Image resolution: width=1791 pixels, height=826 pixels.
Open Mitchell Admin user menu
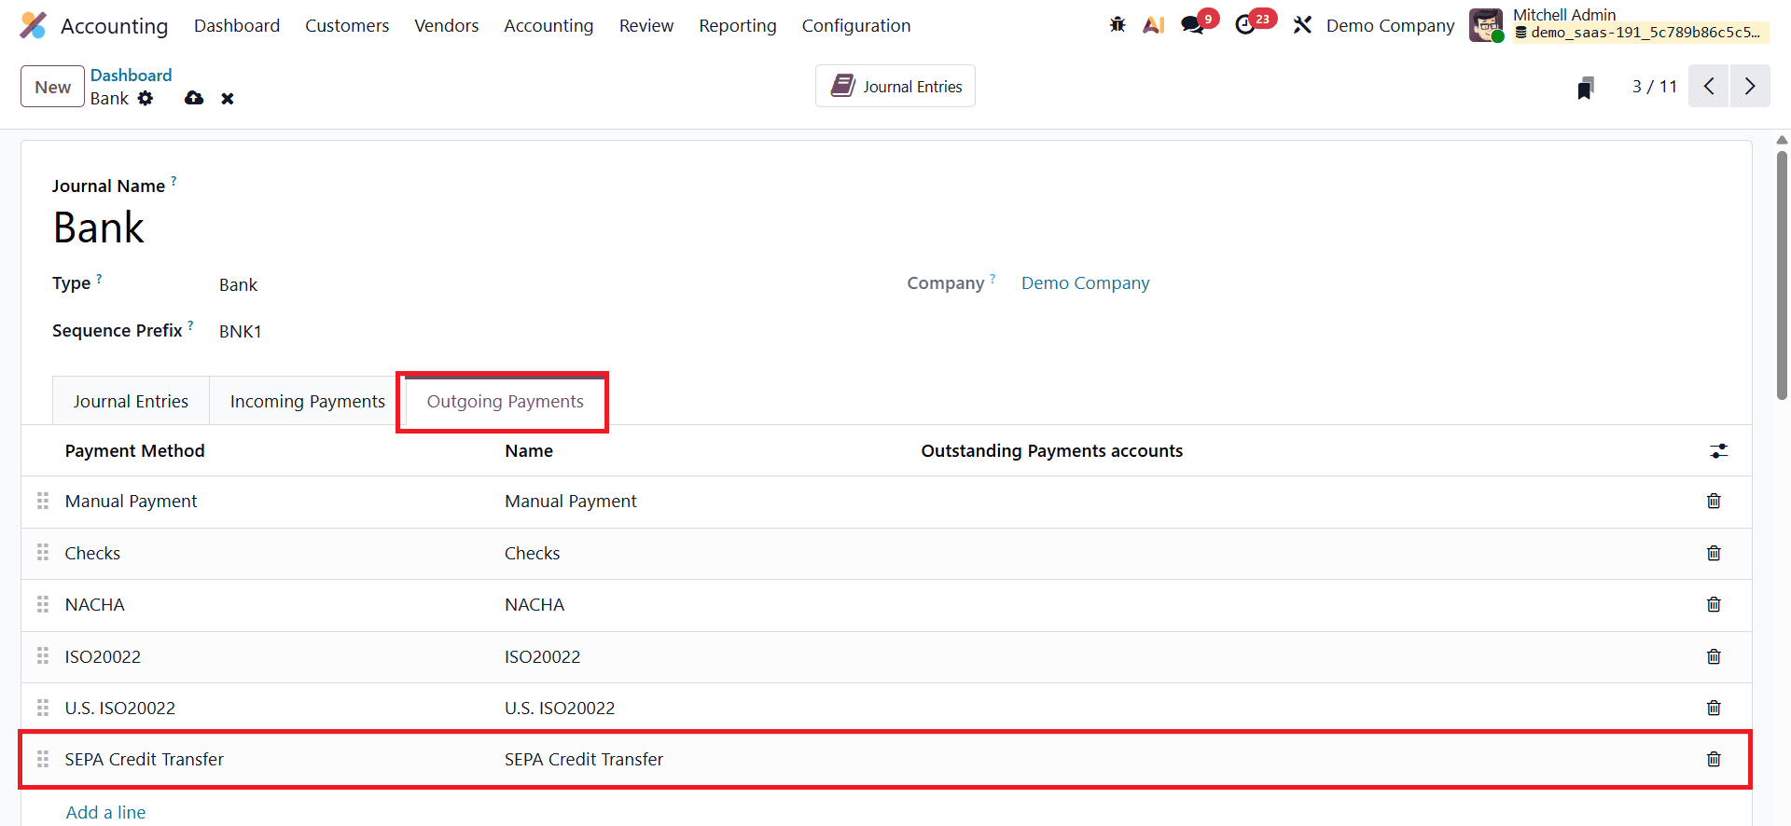1619,25
